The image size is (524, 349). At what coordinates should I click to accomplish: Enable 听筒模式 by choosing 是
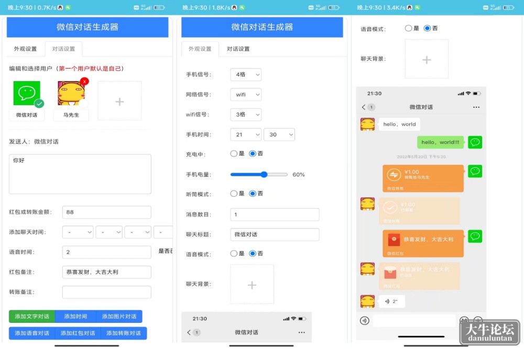[x=234, y=194]
